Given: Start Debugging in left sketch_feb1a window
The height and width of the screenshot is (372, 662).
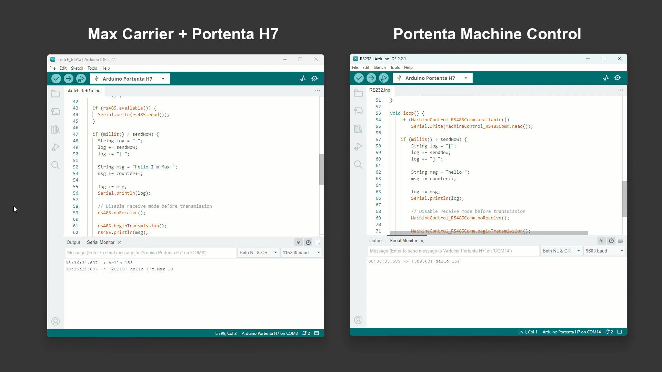Looking at the screenshot, I should (81, 79).
